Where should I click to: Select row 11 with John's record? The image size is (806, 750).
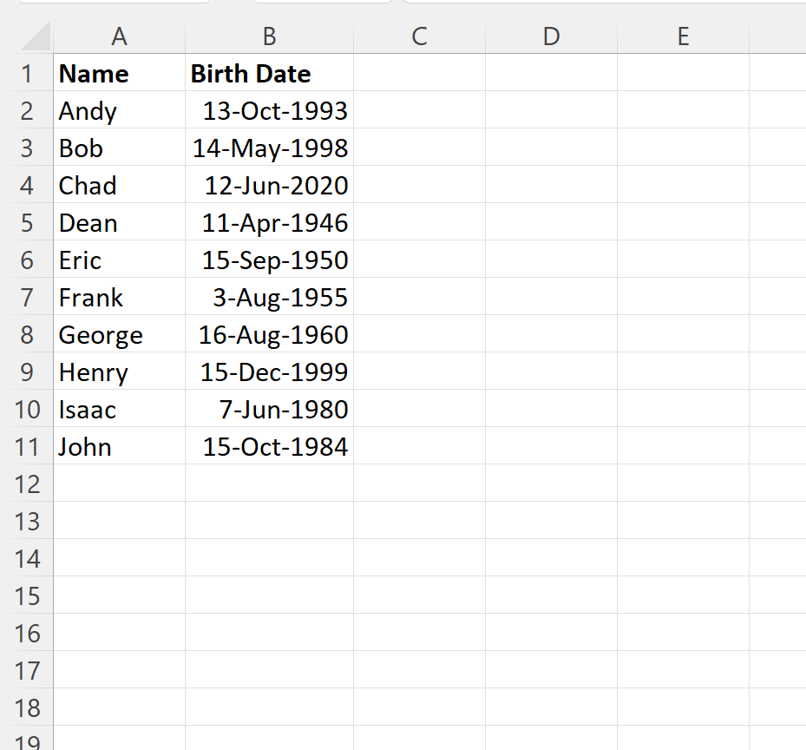[x=26, y=446]
